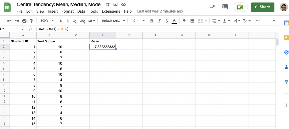The height and width of the screenshot is (129, 289).
Task: Open the activity dashboard
Action: pyautogui.click(x=212, y=7)
